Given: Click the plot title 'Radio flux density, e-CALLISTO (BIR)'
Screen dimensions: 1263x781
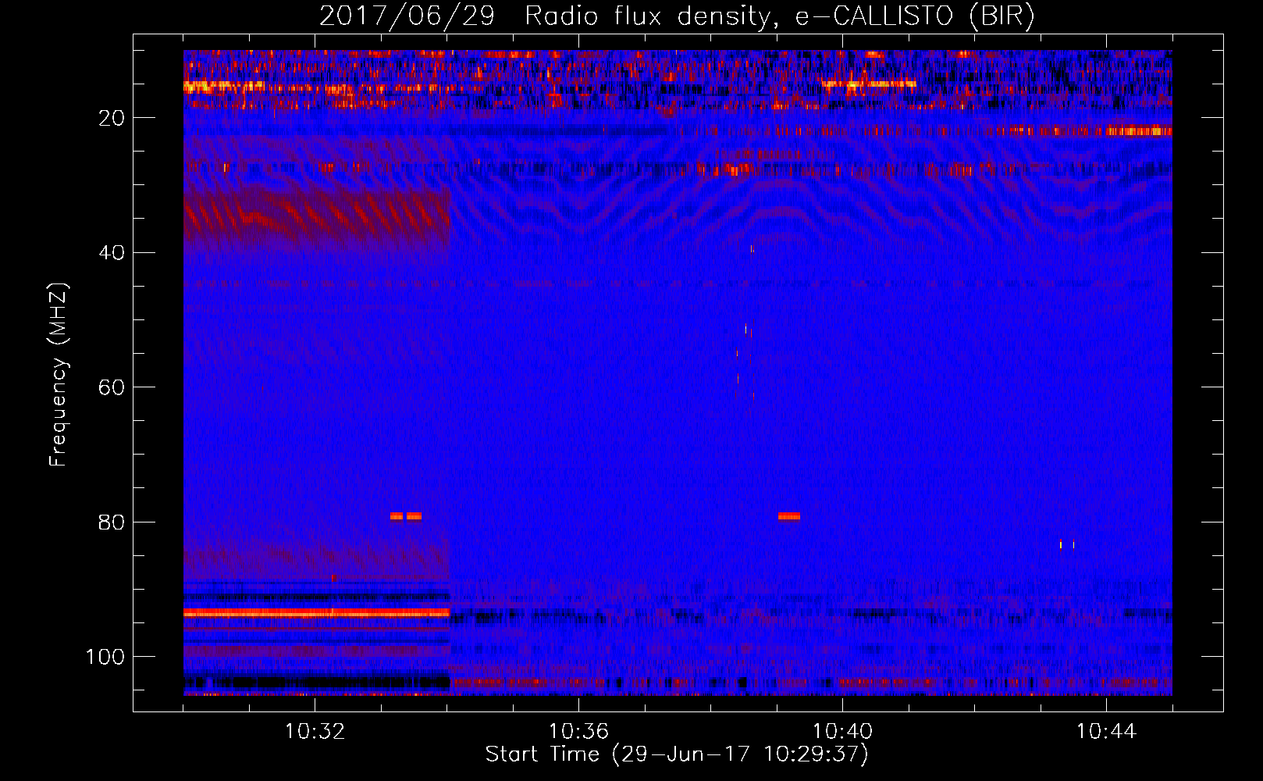Looking at the screenshot, I should (x=779, y=16).
